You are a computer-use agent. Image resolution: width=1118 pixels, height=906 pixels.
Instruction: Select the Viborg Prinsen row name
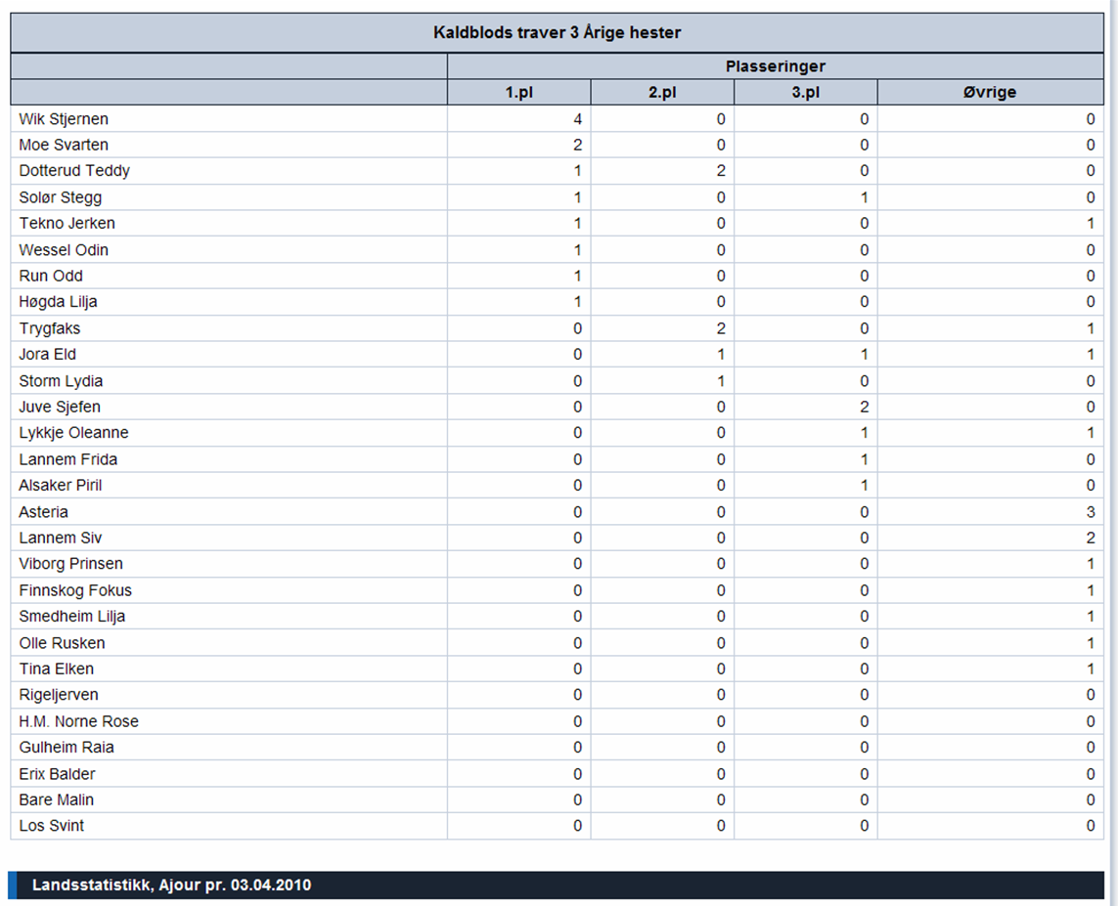point(70,563)
